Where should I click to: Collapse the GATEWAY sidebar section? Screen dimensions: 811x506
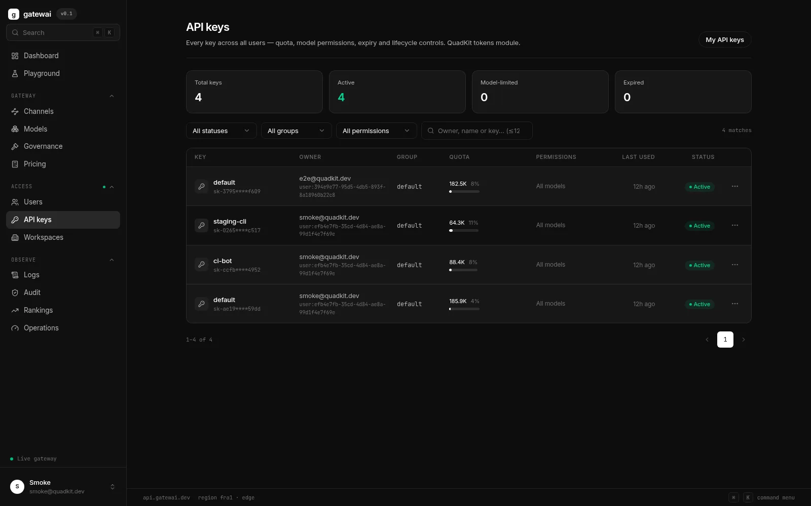112,96
